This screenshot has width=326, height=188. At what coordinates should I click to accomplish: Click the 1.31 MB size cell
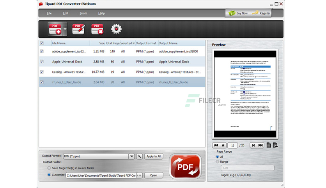point(99,51)
